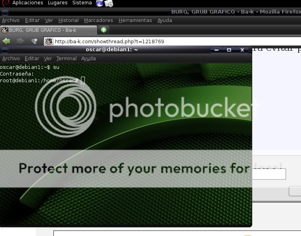301x236 pixels.
Task: Go back with the green back arrow
Action: pos(6,41)
